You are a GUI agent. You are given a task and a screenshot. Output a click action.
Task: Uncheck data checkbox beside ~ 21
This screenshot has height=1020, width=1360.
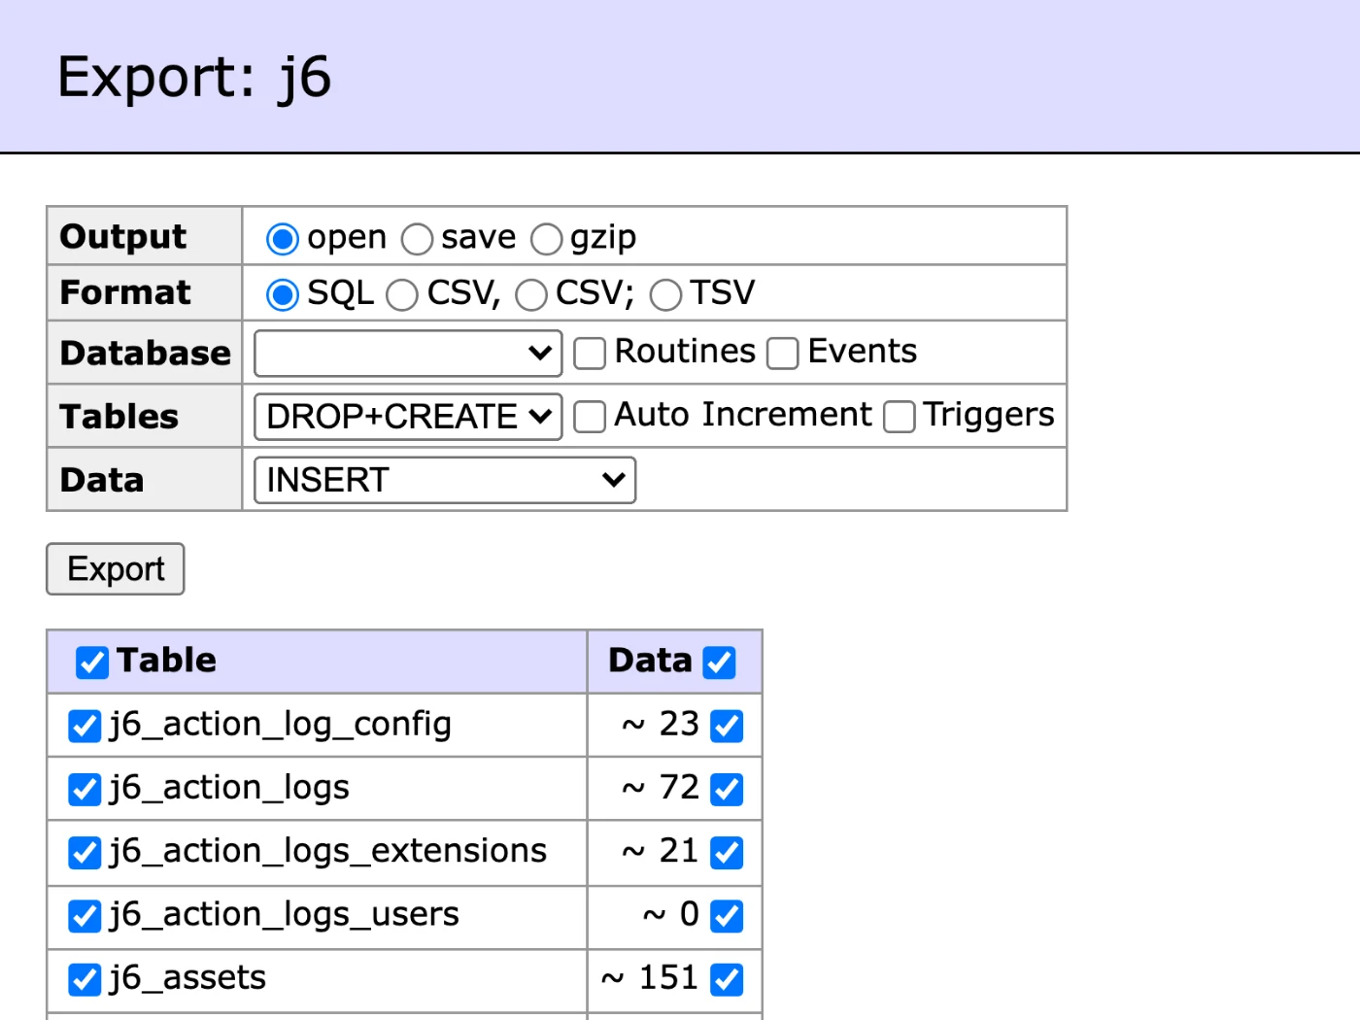coord(727,852)
